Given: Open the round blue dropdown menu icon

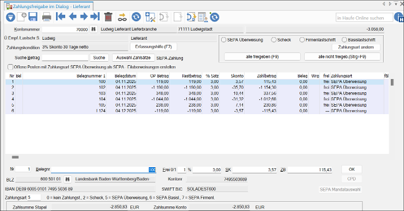Looking at the screenshot, I should click(10, 17).
